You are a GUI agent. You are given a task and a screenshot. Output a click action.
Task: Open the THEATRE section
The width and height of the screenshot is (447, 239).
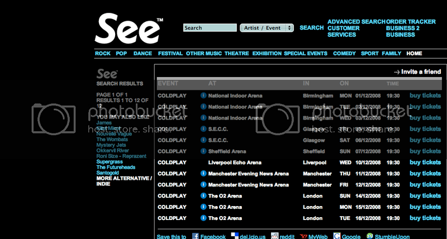[236, 53]
